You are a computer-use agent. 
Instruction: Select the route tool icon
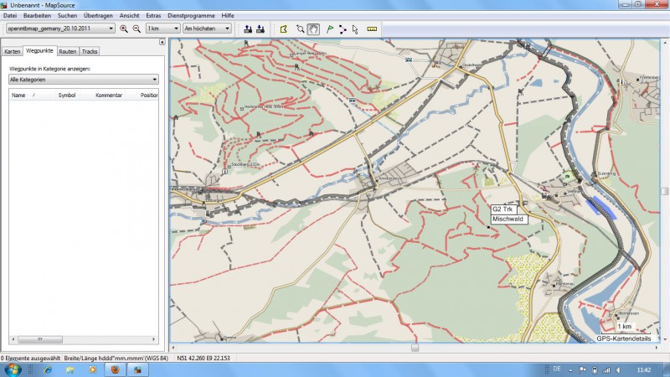343,28
